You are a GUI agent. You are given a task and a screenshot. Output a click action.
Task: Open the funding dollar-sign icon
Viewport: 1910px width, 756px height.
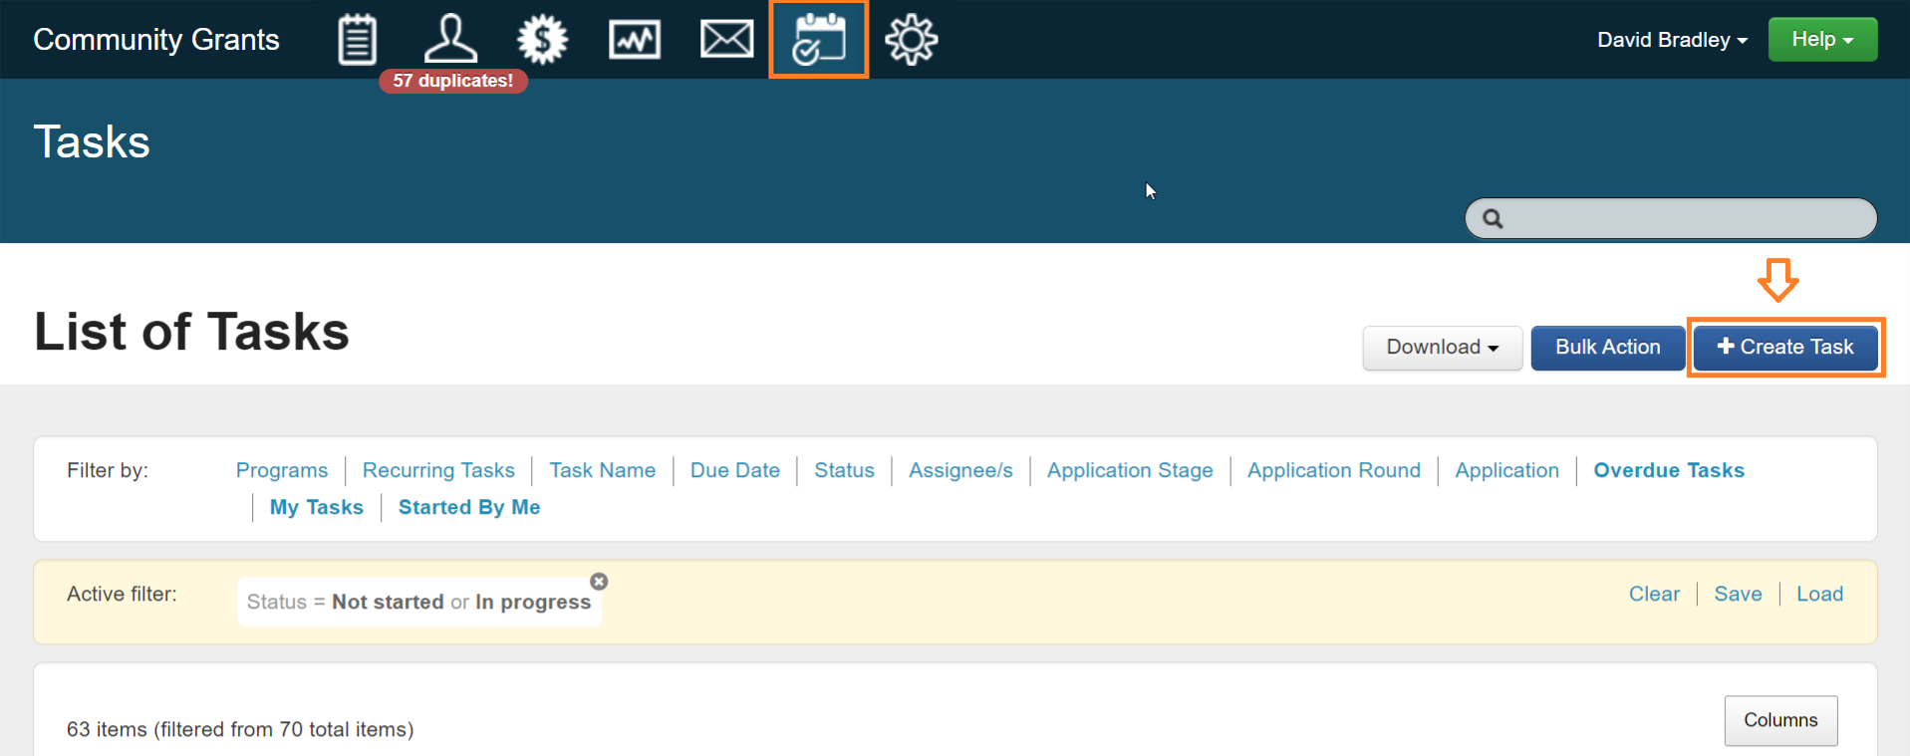coord(542,40)
